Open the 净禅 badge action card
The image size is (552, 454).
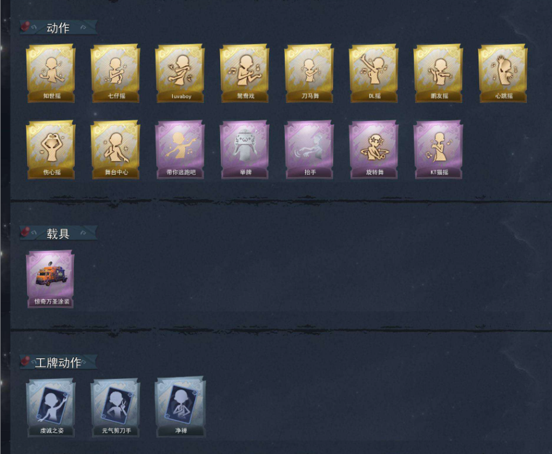coord(180,407)
